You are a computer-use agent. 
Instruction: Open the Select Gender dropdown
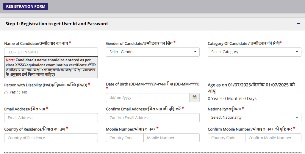point(153,52)
